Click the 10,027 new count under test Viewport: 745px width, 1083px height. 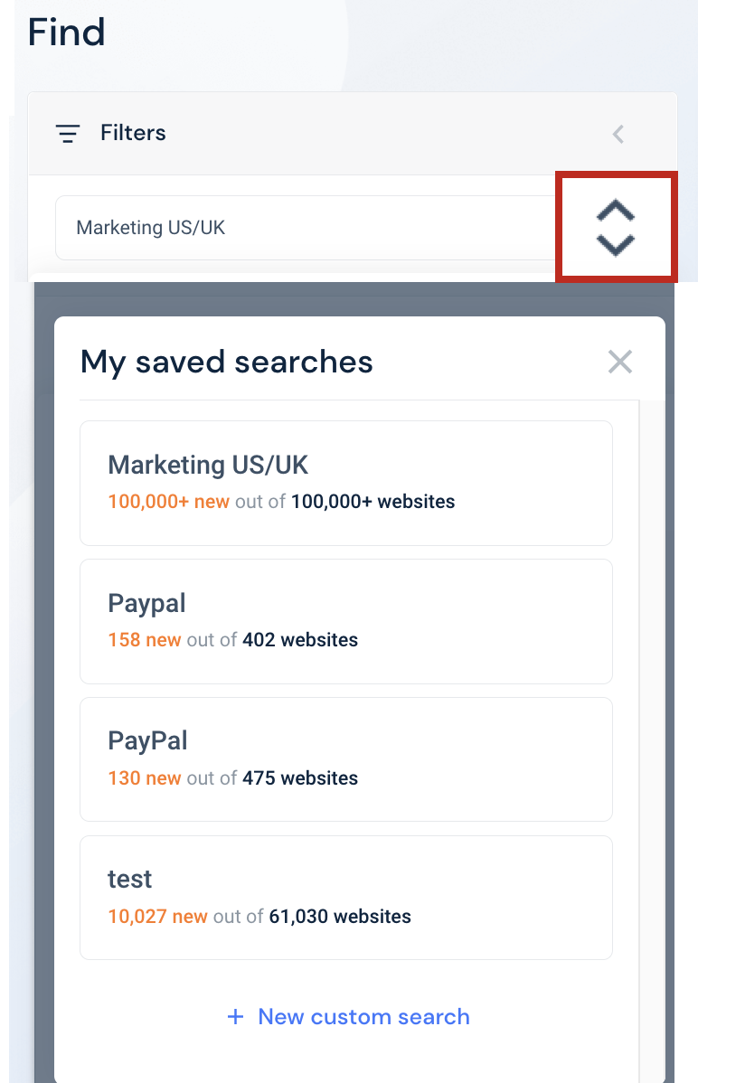157,917
